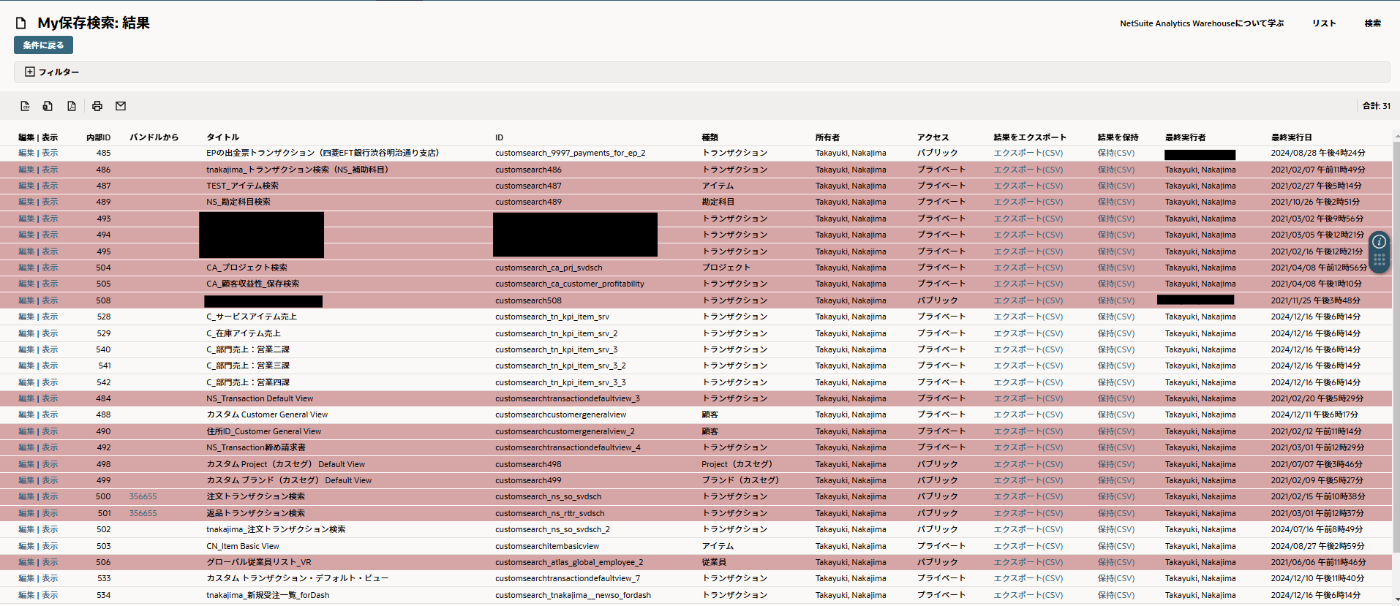Click 保持(CSV) for customsearch_tn_kpi_item_srv_3 row

pos(1115,349)
